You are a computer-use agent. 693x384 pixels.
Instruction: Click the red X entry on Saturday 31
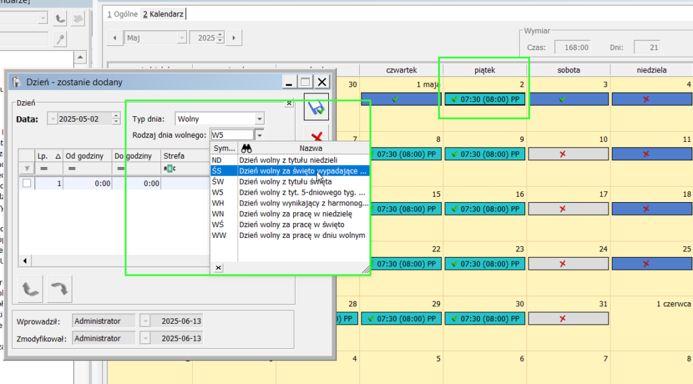pyautogui.click(x=568, y=318)
